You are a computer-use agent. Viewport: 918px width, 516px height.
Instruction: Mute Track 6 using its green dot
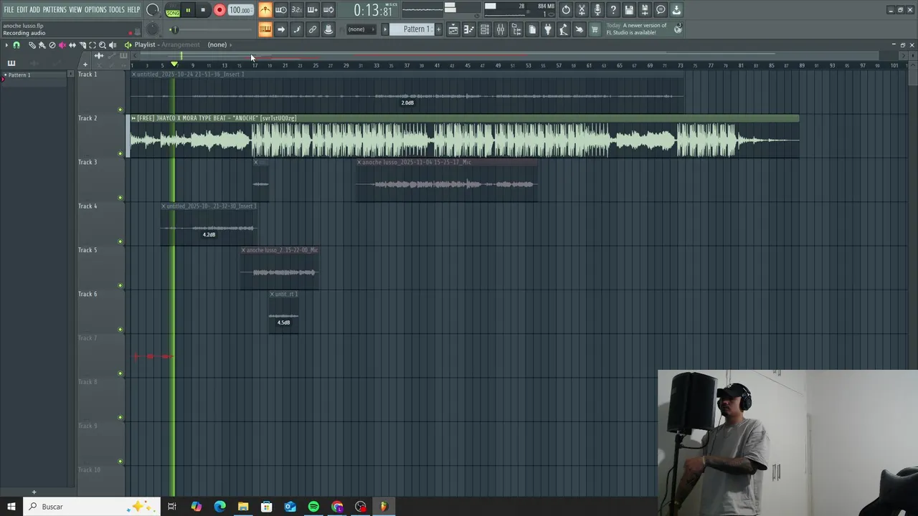(120, 330)
